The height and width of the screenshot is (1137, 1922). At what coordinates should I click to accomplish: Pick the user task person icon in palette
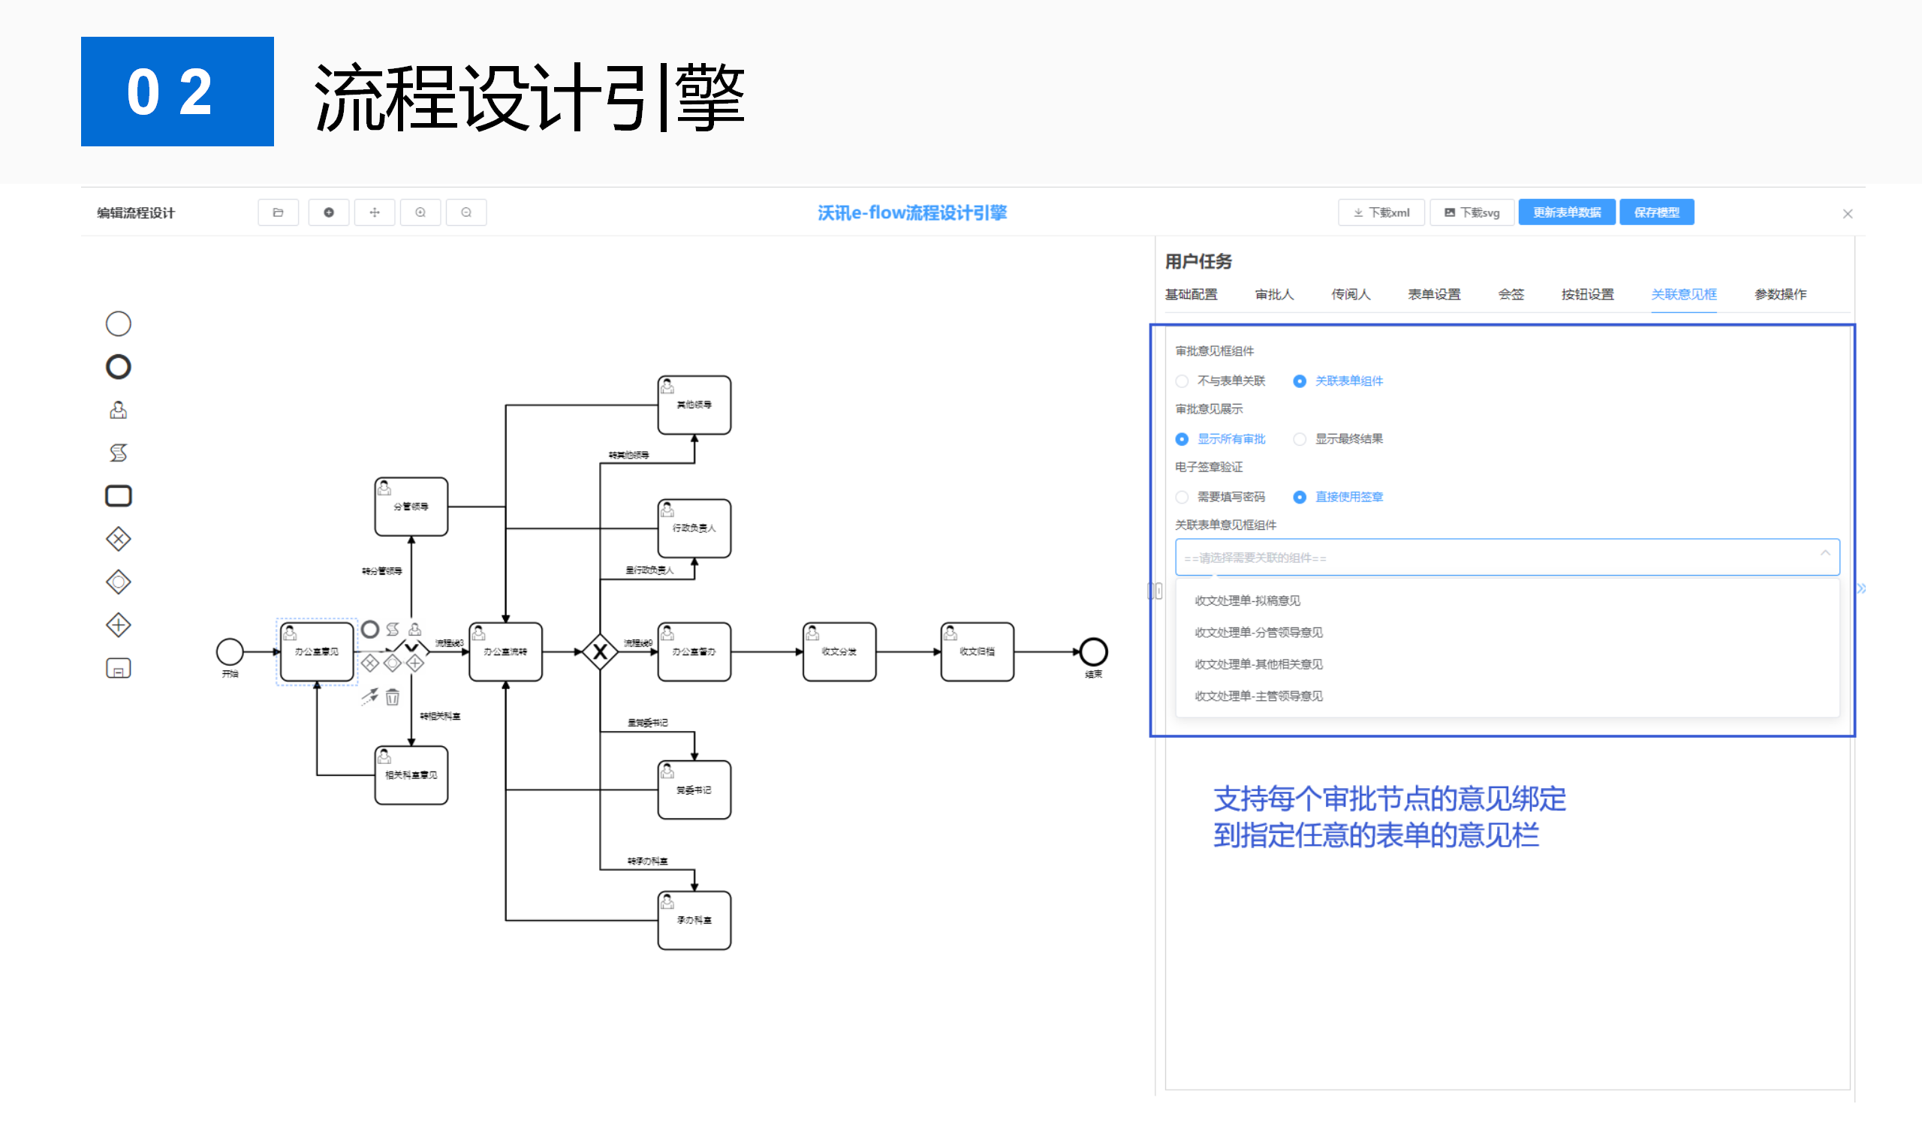pos(118,410)
